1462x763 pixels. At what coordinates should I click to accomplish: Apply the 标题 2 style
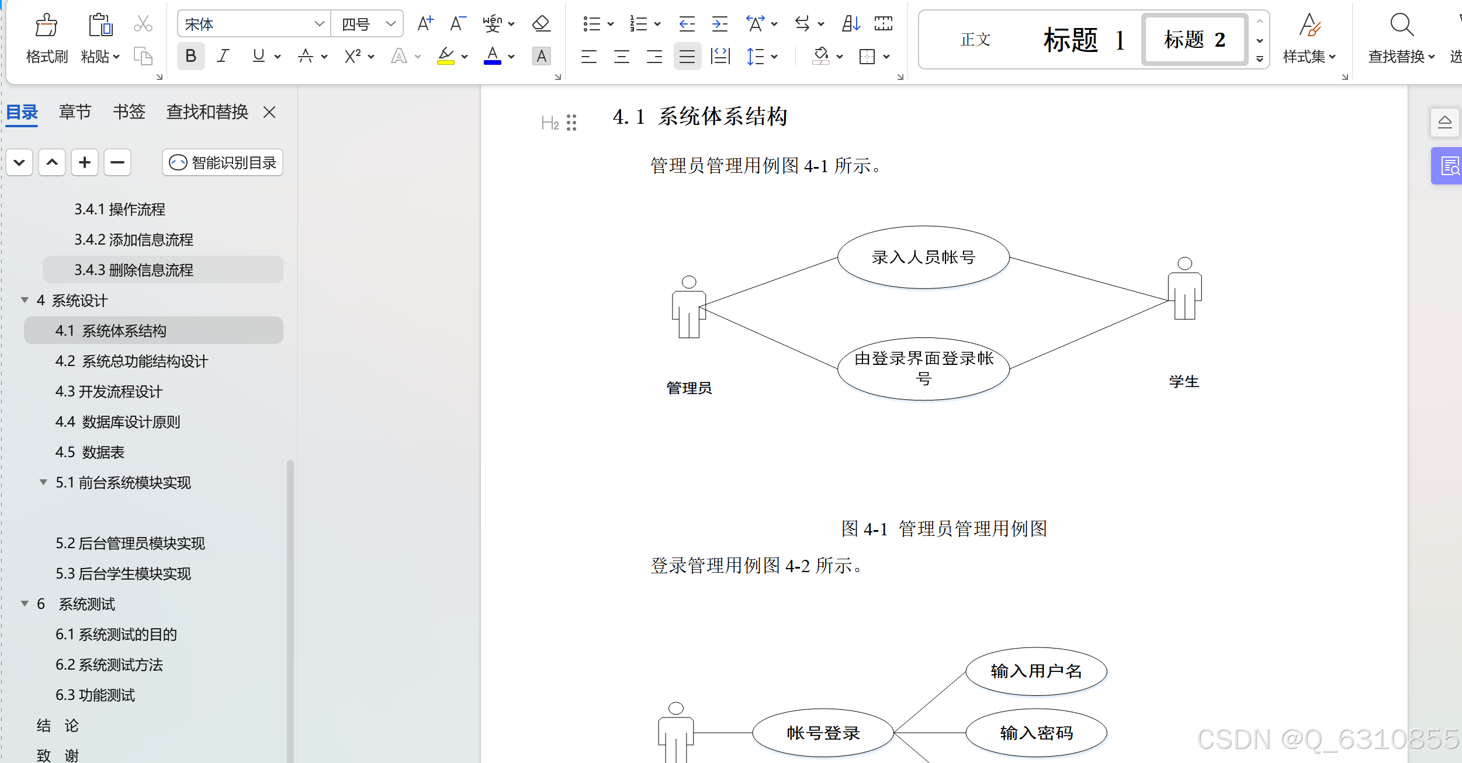point(1194,40)
